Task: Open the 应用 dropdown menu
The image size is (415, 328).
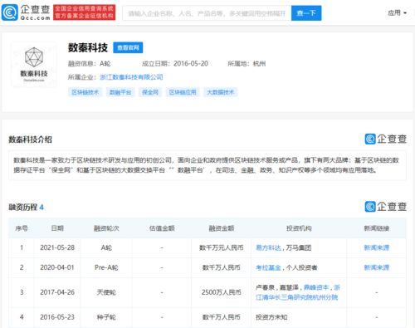Action: coord(397,12)
